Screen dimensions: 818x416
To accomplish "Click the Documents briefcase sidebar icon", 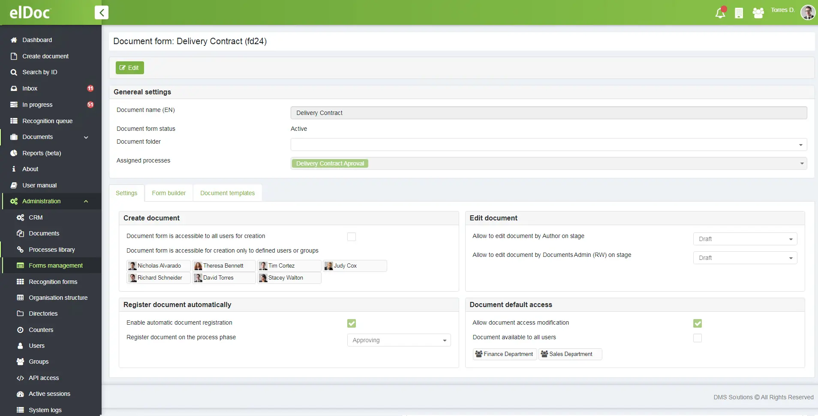I will tap(14, 137).
